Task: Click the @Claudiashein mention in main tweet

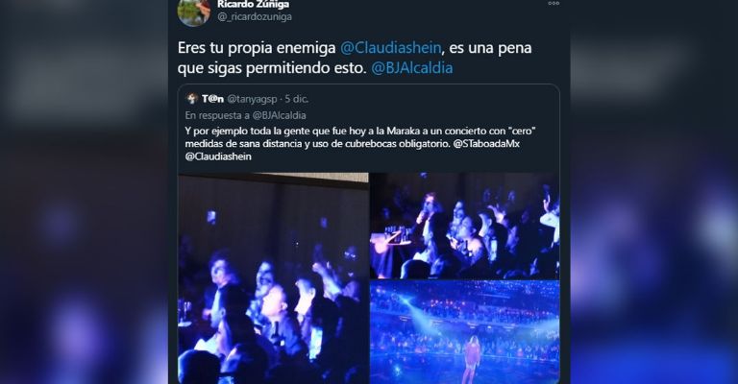Action: click(391, 47)
